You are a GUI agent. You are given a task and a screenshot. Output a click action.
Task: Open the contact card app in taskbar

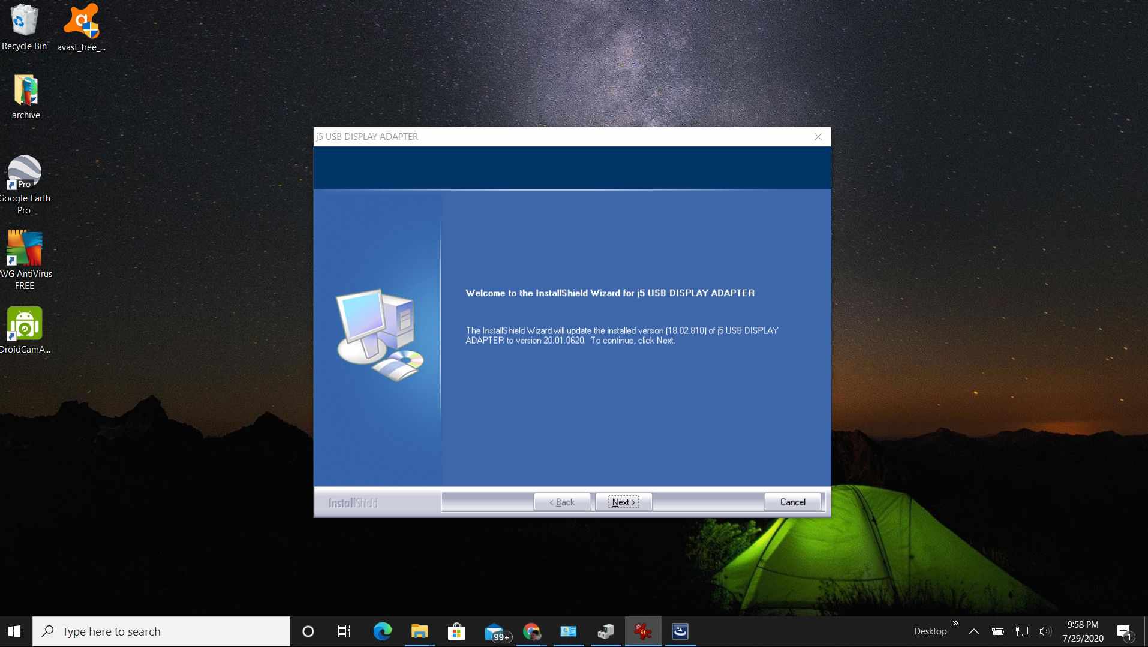coord(569,631)
